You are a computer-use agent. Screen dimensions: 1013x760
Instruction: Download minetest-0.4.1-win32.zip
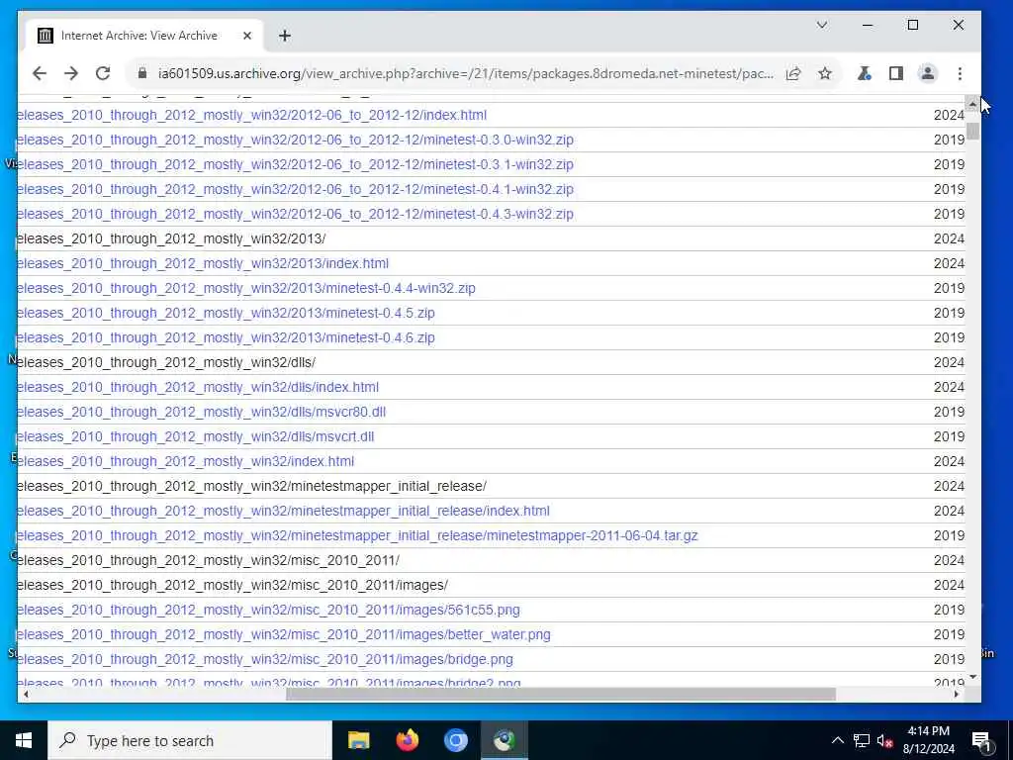pyautogui.click(x=295, y=189)
